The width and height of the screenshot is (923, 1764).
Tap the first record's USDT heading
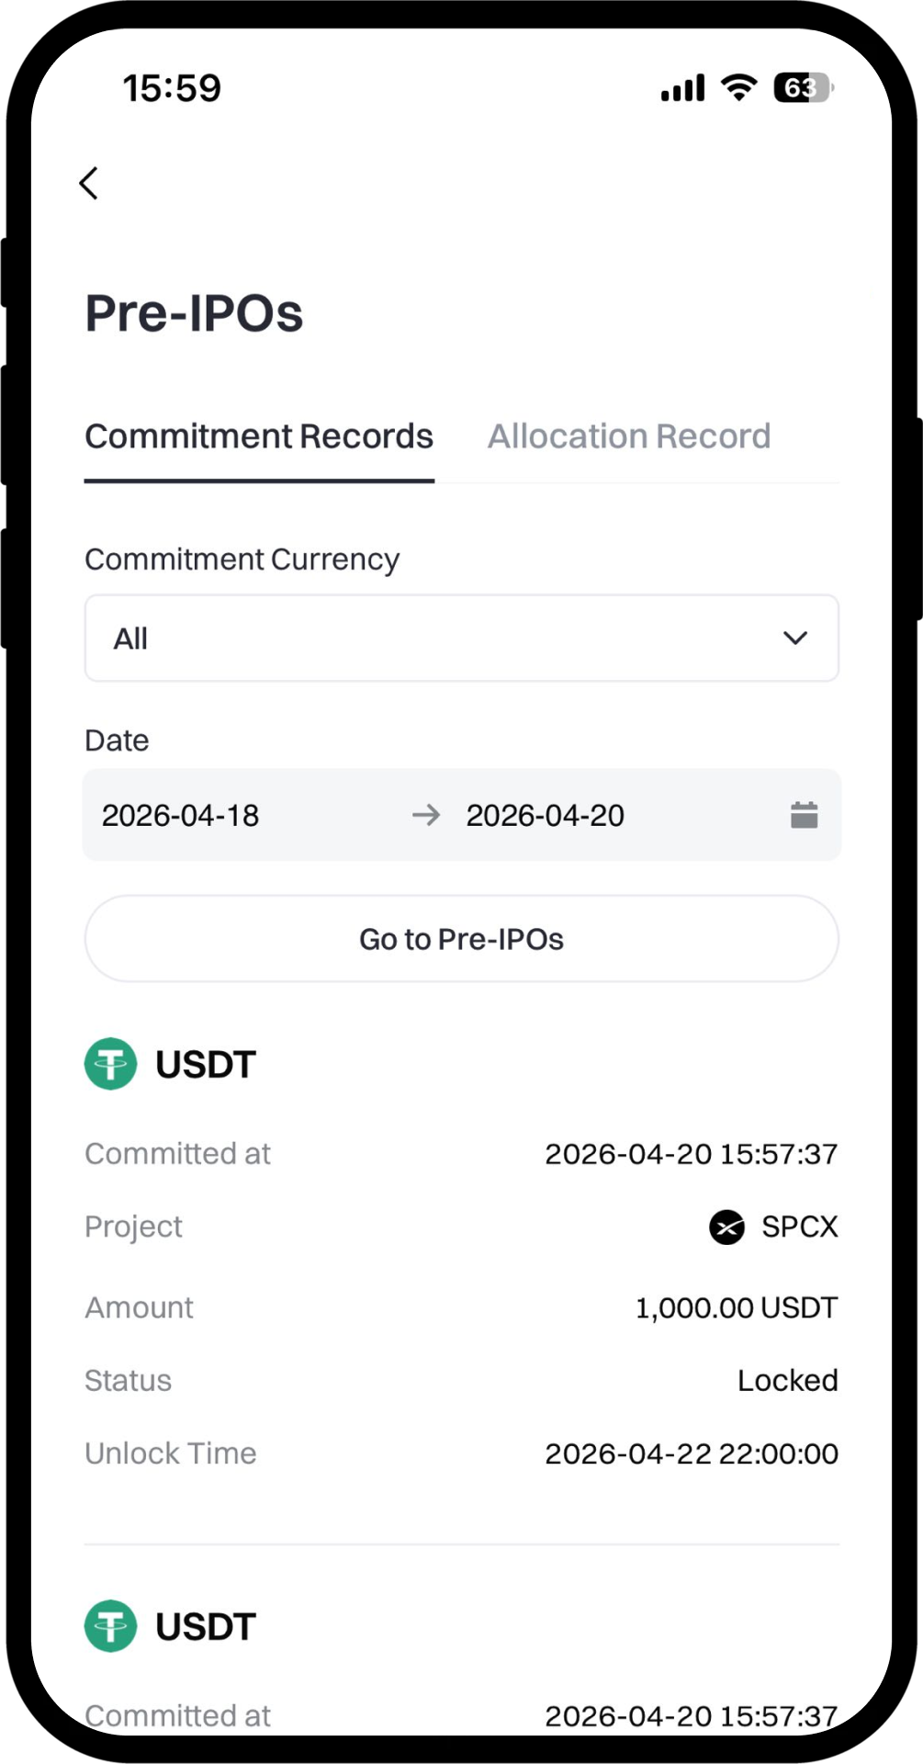click(x=206, y=1064)
